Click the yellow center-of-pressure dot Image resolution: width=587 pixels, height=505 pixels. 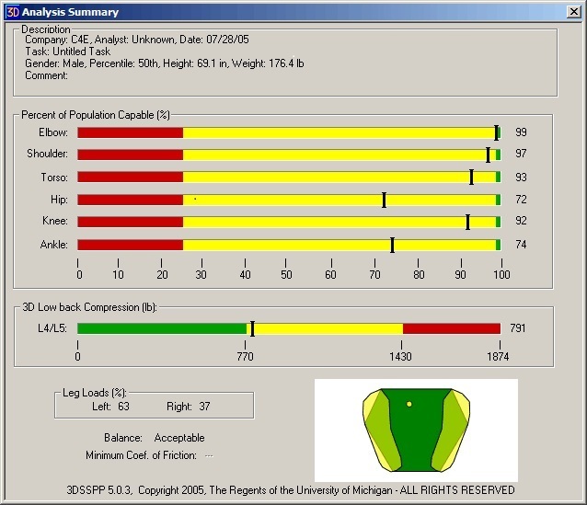[x=409, y=404]
